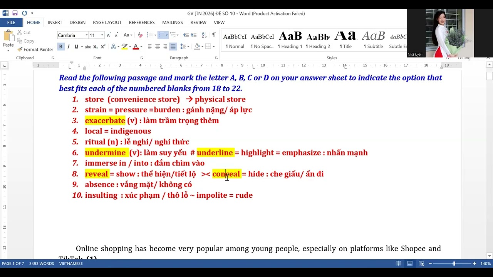493x277 pixels.
Task: Open Paragraph dialog launcher
Action: pyautogui.click(x=216, y=58)
